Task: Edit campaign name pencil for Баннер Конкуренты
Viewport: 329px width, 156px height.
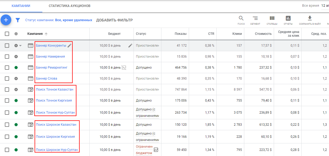Action: [x=69, y=46]
